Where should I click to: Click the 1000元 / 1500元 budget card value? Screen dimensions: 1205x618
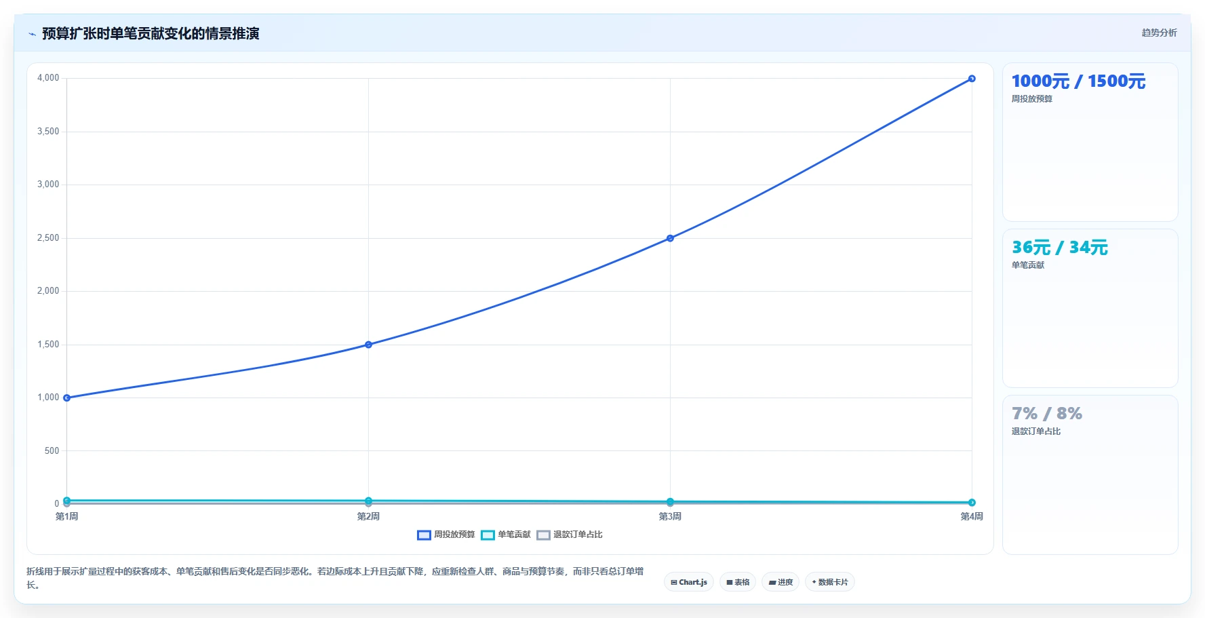pyautogui.click(x=1078, y=81)
